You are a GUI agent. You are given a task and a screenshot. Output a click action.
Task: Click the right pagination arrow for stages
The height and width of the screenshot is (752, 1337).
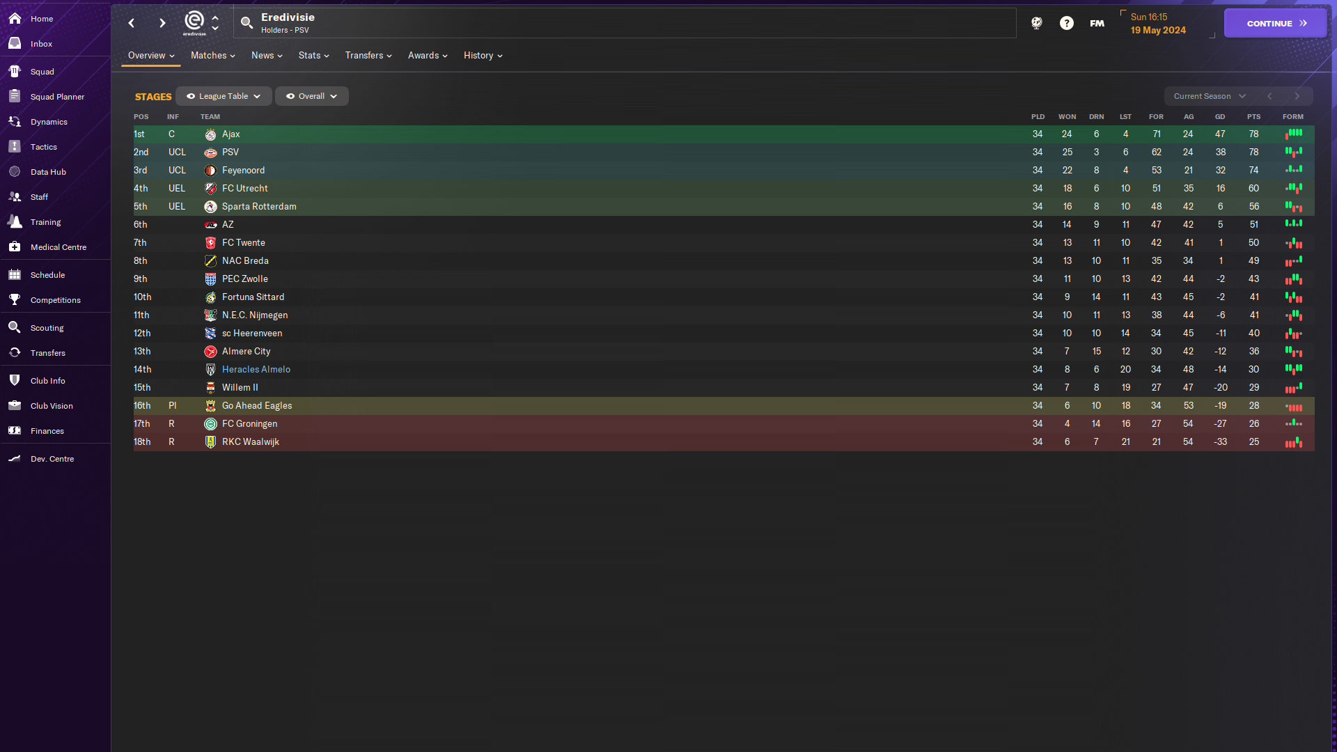click(x=1297, y=95)
